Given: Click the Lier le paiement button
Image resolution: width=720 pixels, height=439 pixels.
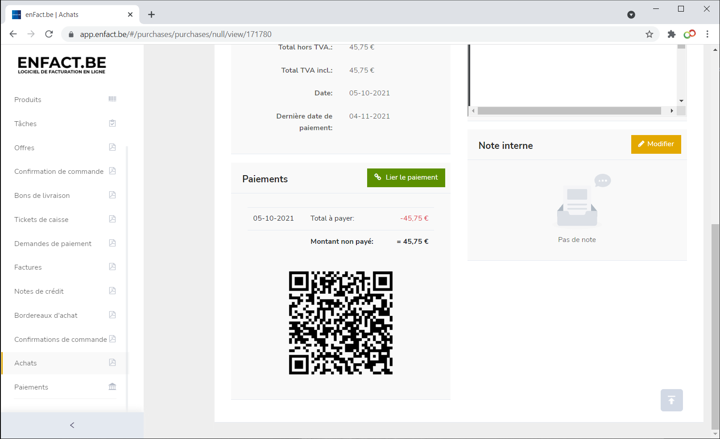Looking at the screenshot, I should 406,178.
